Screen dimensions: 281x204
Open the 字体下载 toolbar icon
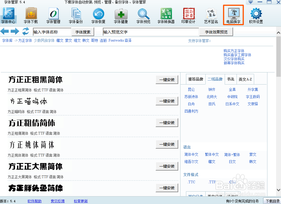31,16
